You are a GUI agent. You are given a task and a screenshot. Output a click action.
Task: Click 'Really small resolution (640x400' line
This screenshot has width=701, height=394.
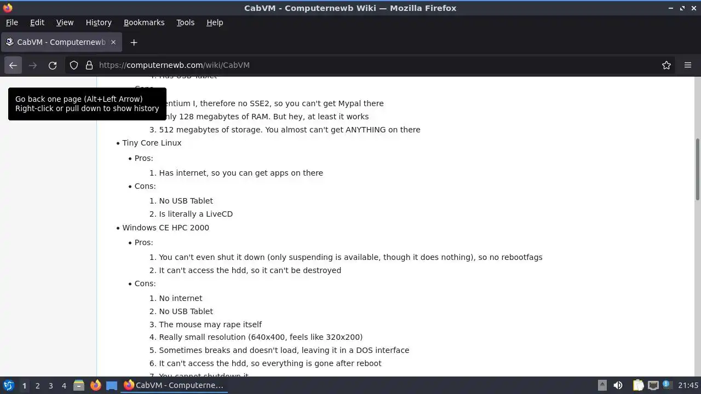click(261, 337)
